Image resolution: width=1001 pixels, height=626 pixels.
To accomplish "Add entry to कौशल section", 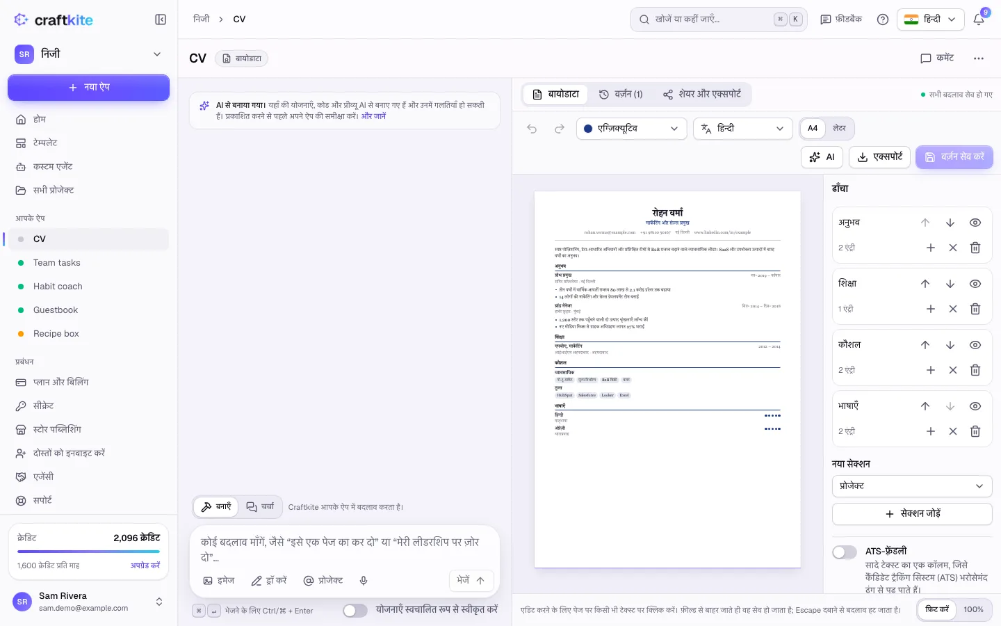I will 931,370.
